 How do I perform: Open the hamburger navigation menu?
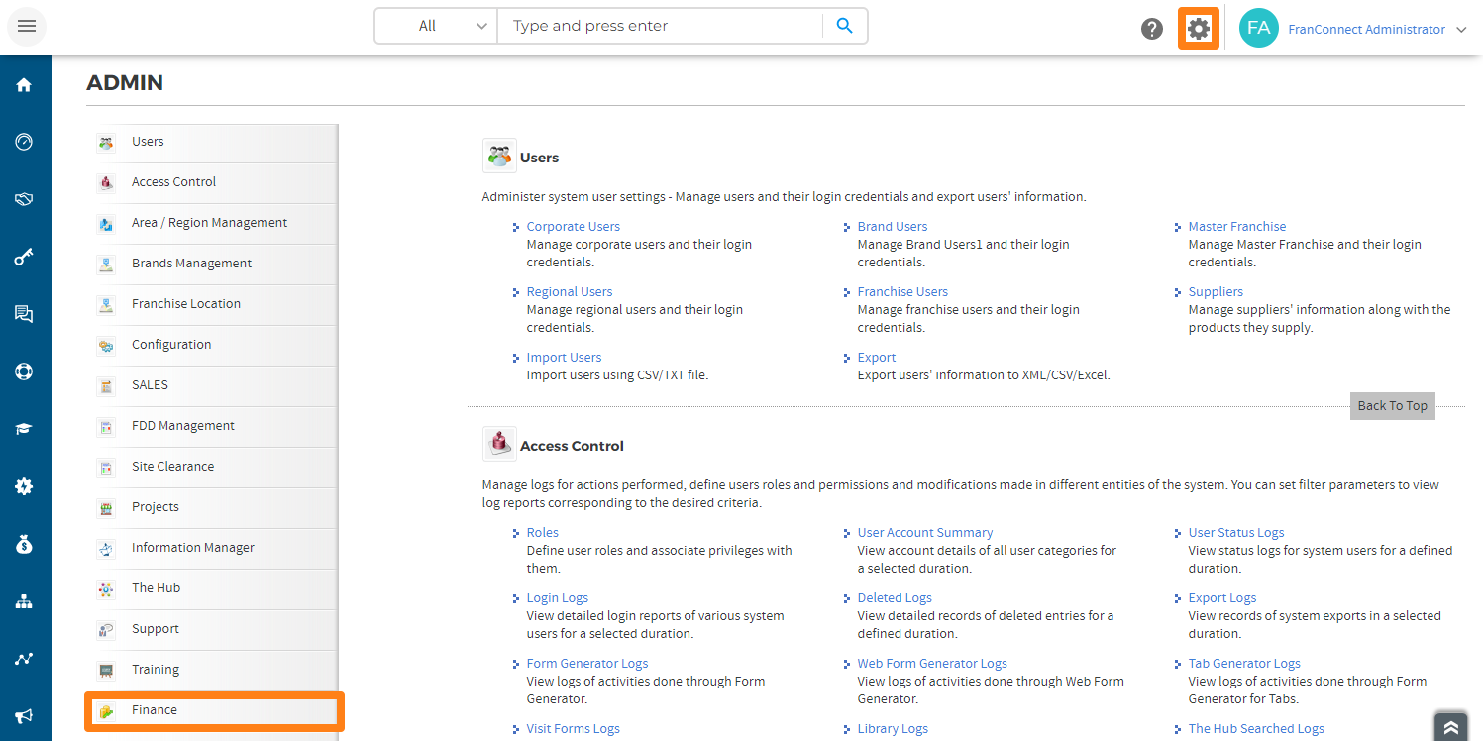(27, 26)
